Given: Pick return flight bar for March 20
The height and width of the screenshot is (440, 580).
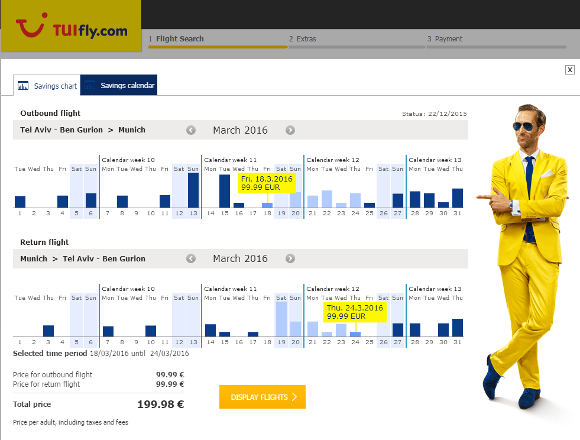Looking at the screenshot, I should (296, 329).
